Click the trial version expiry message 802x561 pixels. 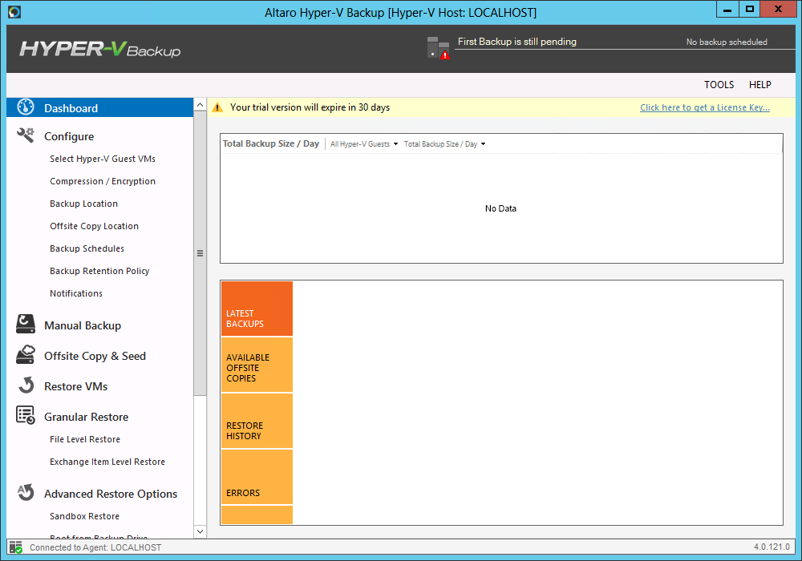(310, 107)
